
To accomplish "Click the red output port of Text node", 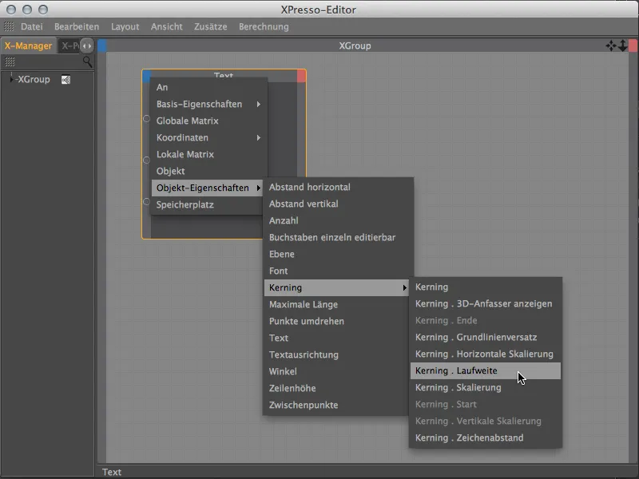I will 301,76.
